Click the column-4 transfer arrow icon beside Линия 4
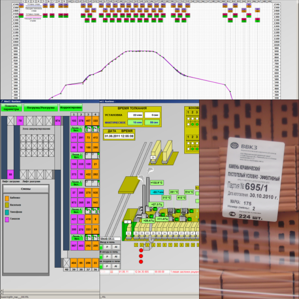 click(x=95, y=210)
